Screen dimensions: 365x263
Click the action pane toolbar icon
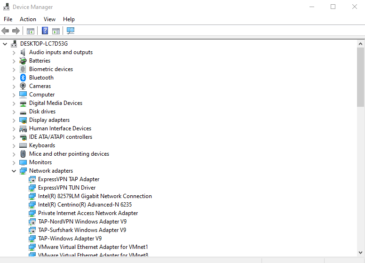click(56, 31)
